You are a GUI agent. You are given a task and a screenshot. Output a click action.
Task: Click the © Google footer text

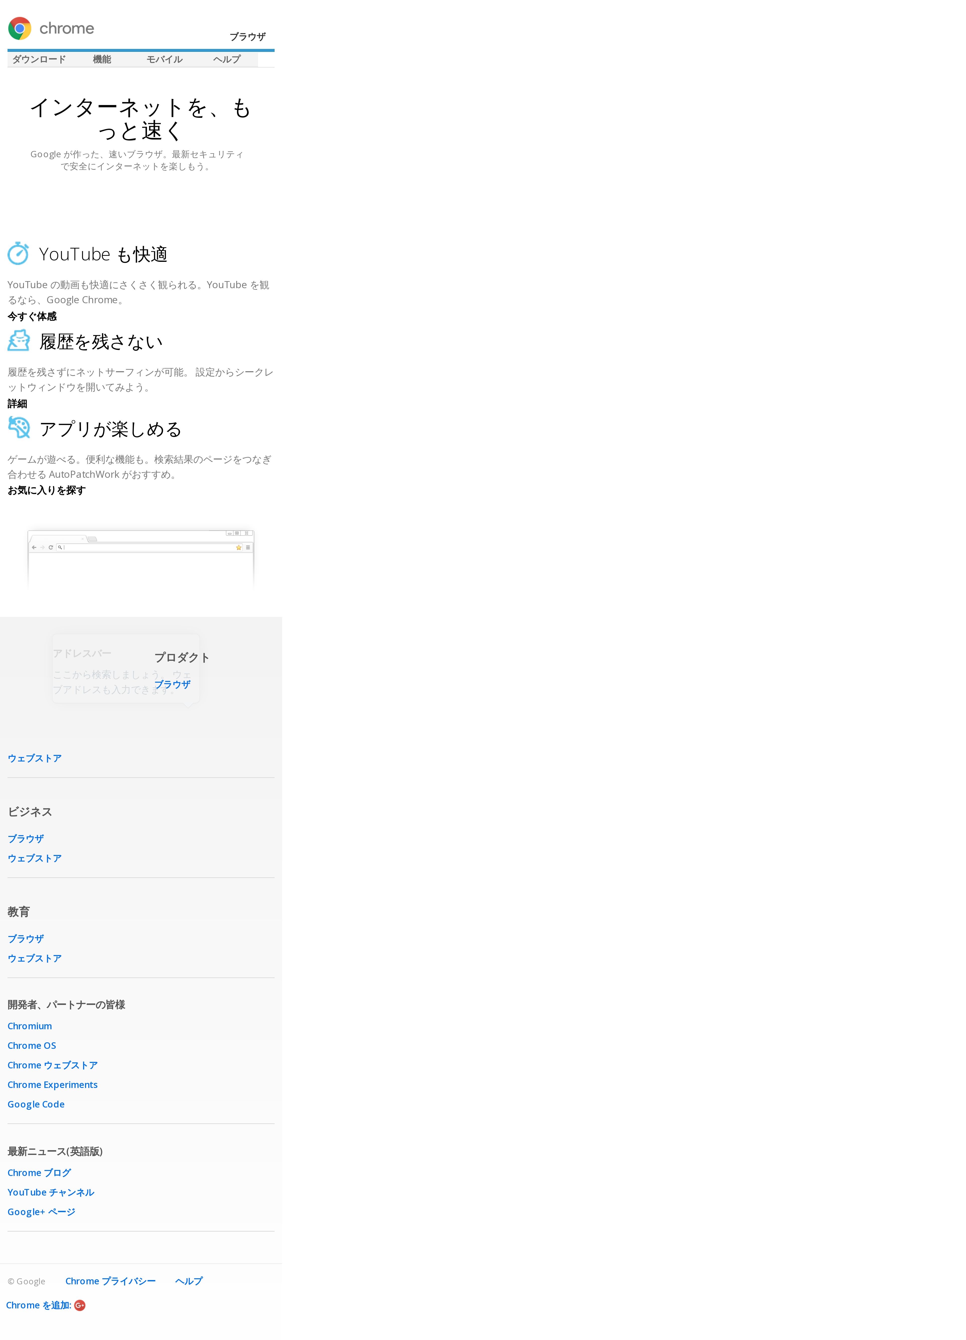(x=27, y=1282)
